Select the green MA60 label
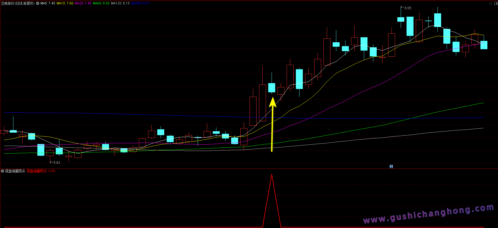 click(101, 3)
